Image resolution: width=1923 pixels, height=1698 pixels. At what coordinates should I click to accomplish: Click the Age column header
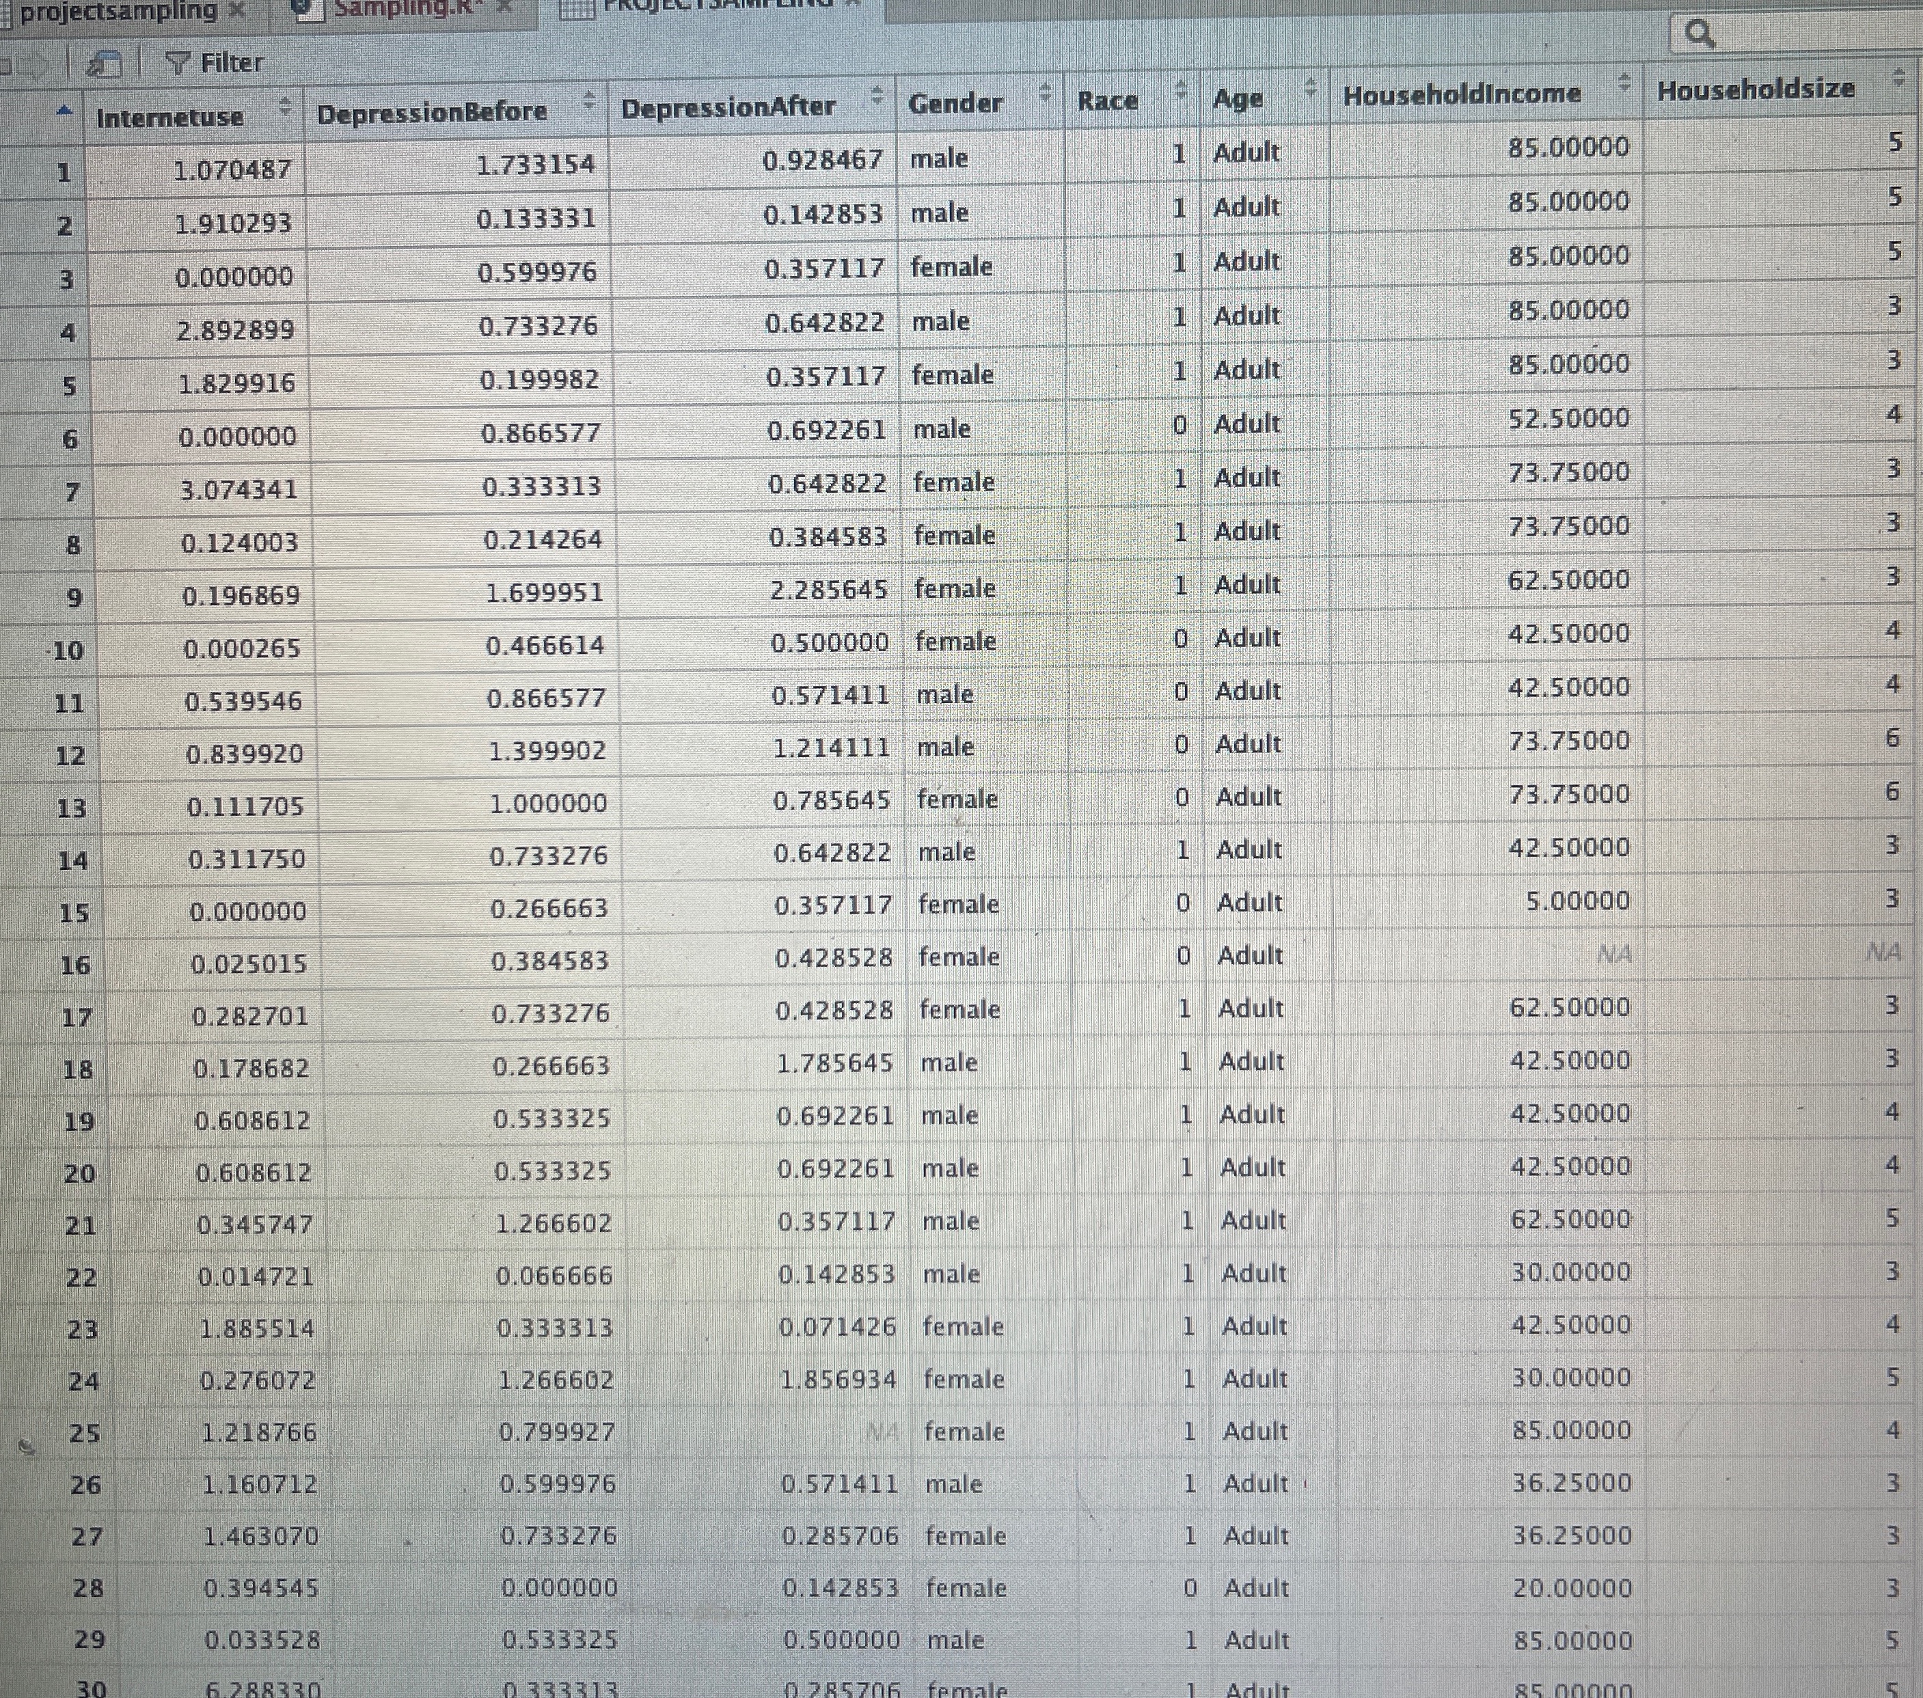click(x=1239, y=98)
